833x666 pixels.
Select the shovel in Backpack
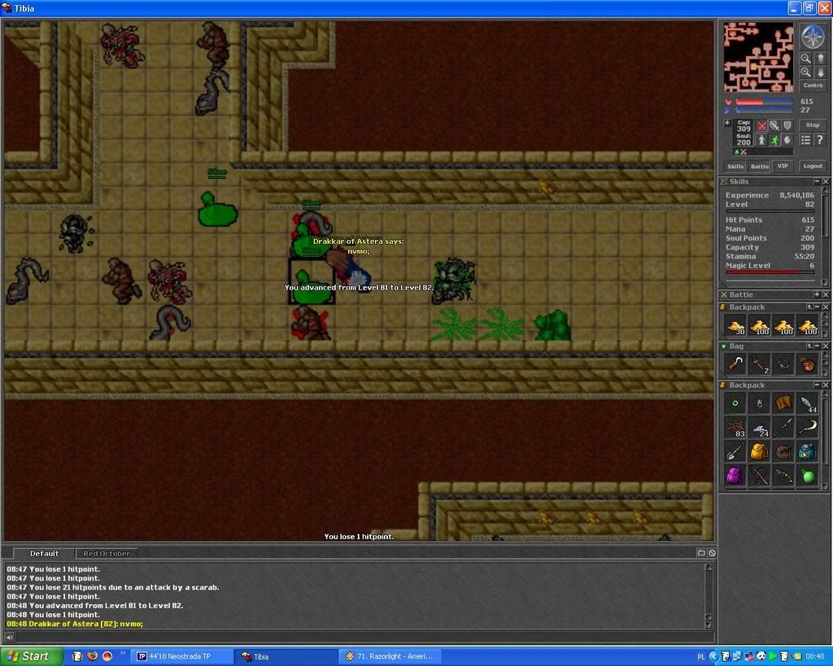[735, 452]
